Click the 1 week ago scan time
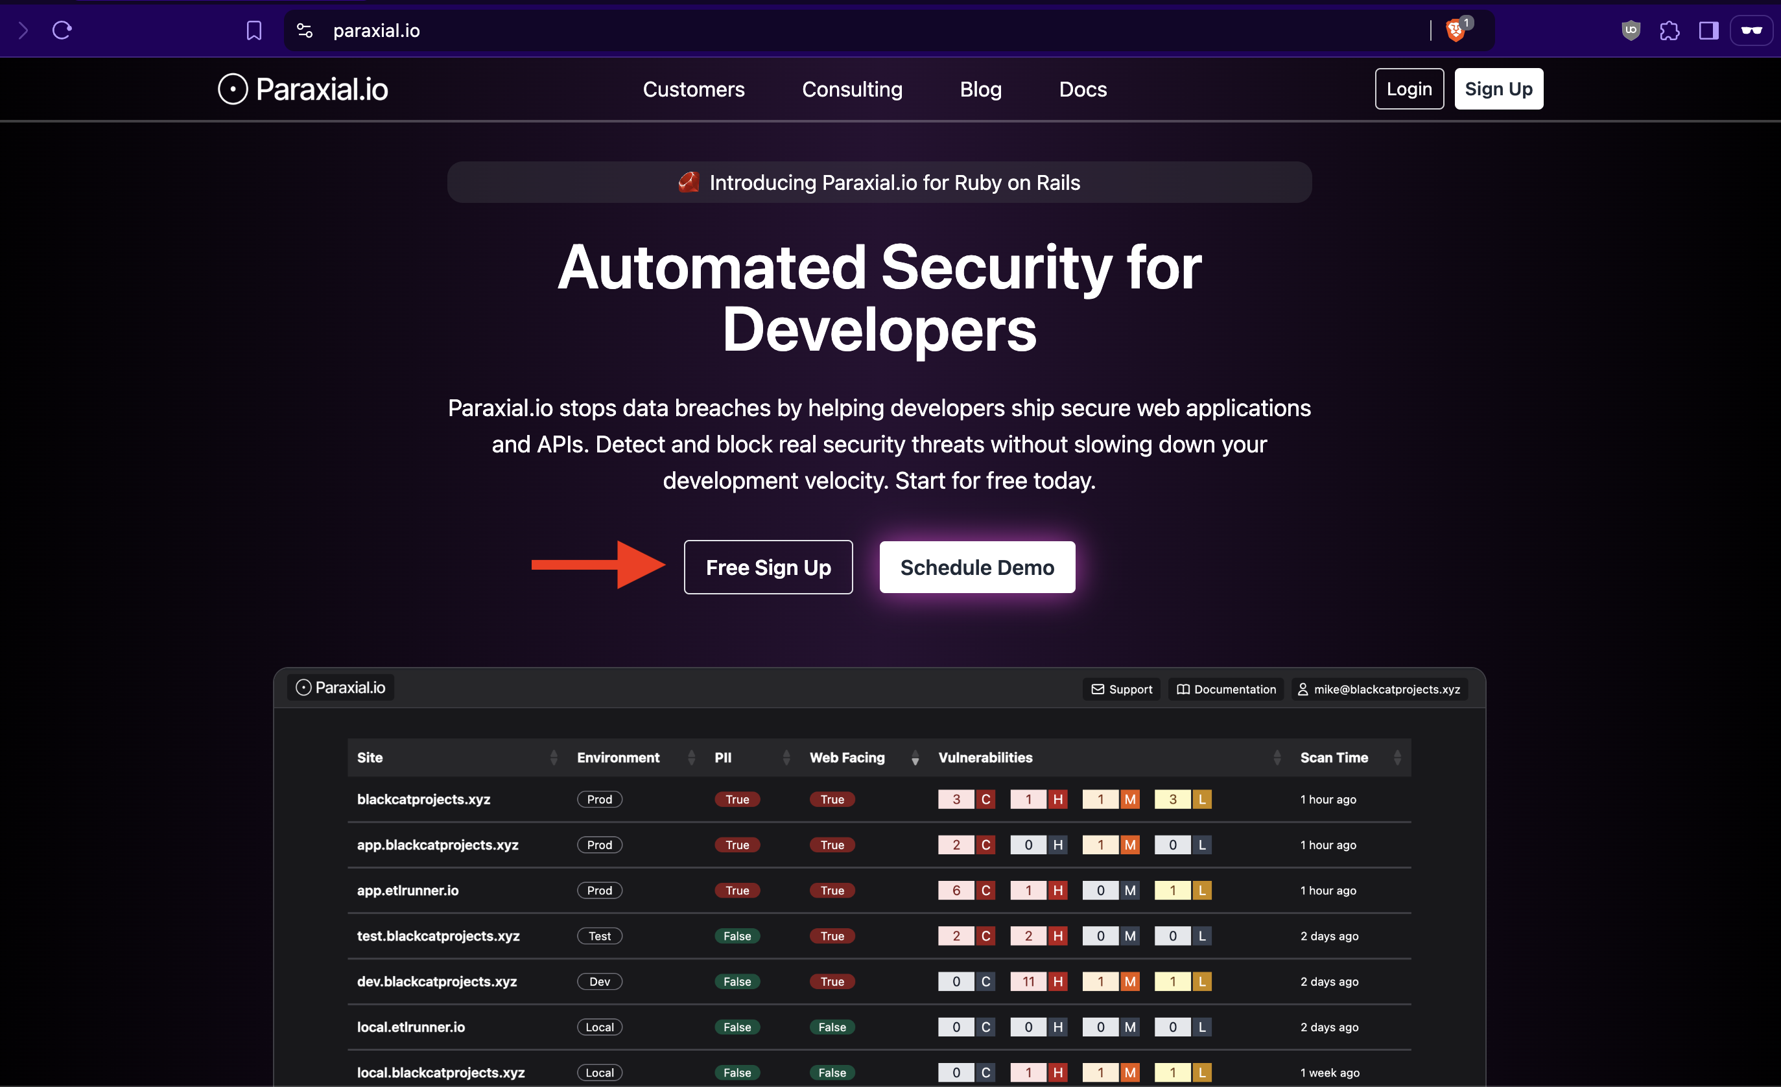Image resolution: width=1781 pixels, height=1087 pixels. point(1329,1073)
